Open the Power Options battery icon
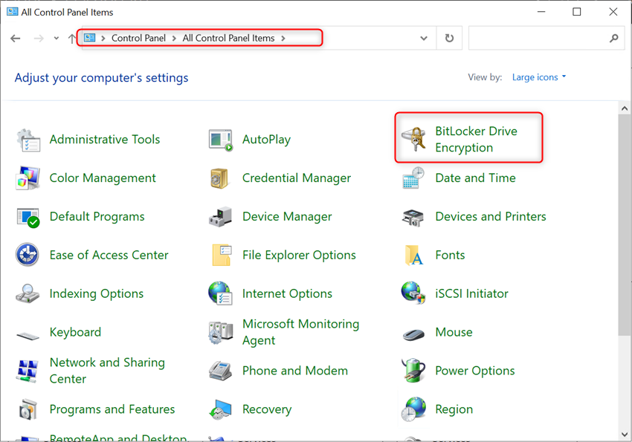 pyautogui.click(x=413, y=370)
